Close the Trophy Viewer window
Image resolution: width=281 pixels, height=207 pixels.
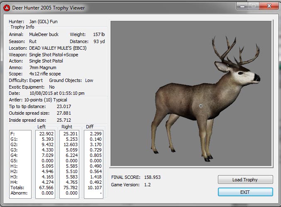pyautogui.click(x=268, y=6)
